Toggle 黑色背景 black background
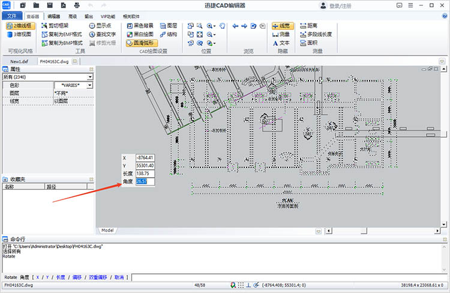 [x=140, y=26]
